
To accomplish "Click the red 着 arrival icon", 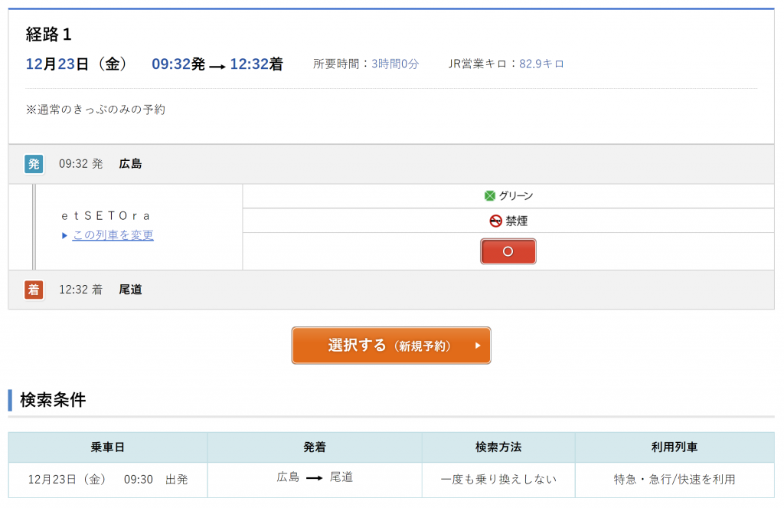I will pyautogui.click(x=34, y=290).
